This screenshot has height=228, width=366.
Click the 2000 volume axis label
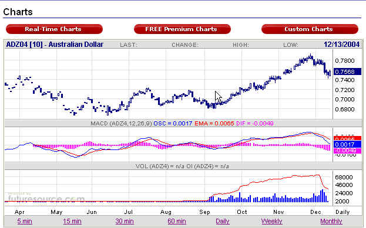(x=342, y=201)
